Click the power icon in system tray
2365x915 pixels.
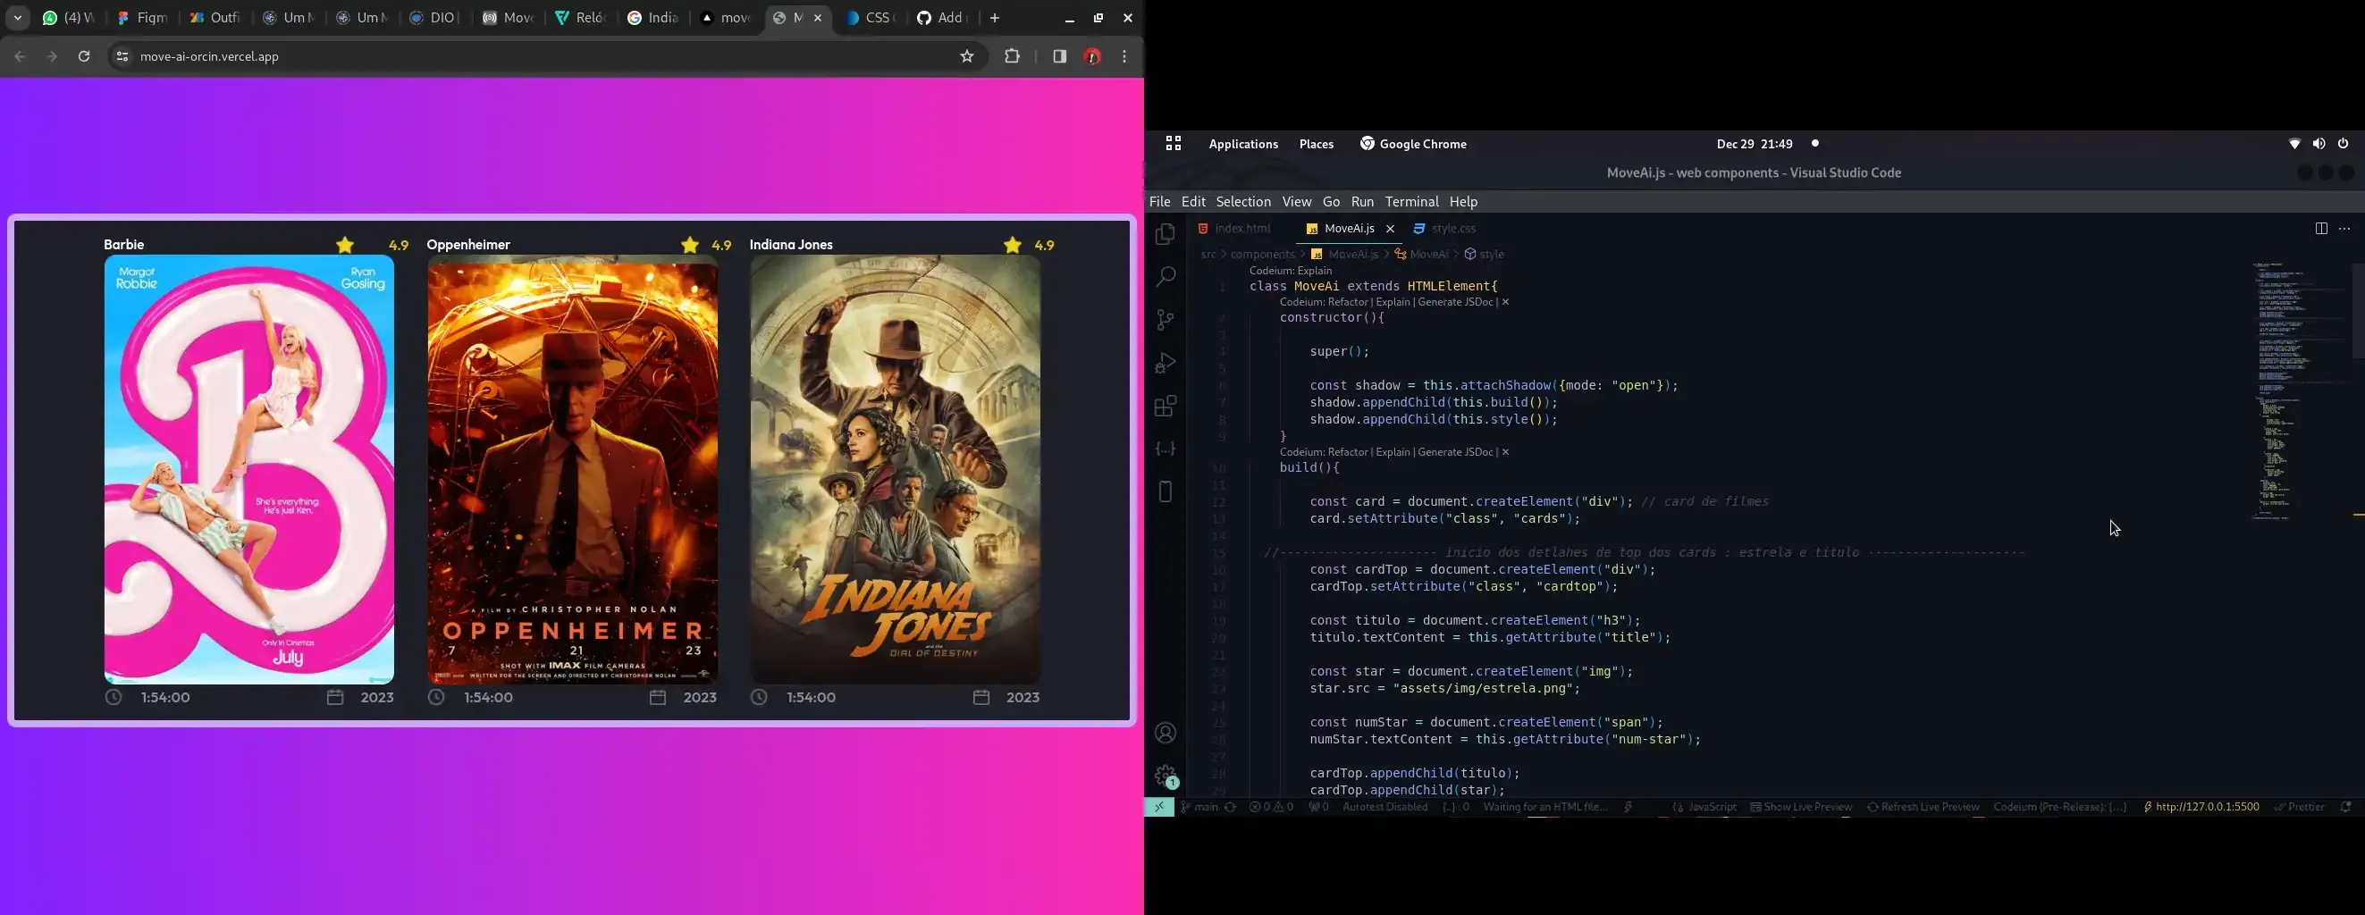pos(2343,143)
